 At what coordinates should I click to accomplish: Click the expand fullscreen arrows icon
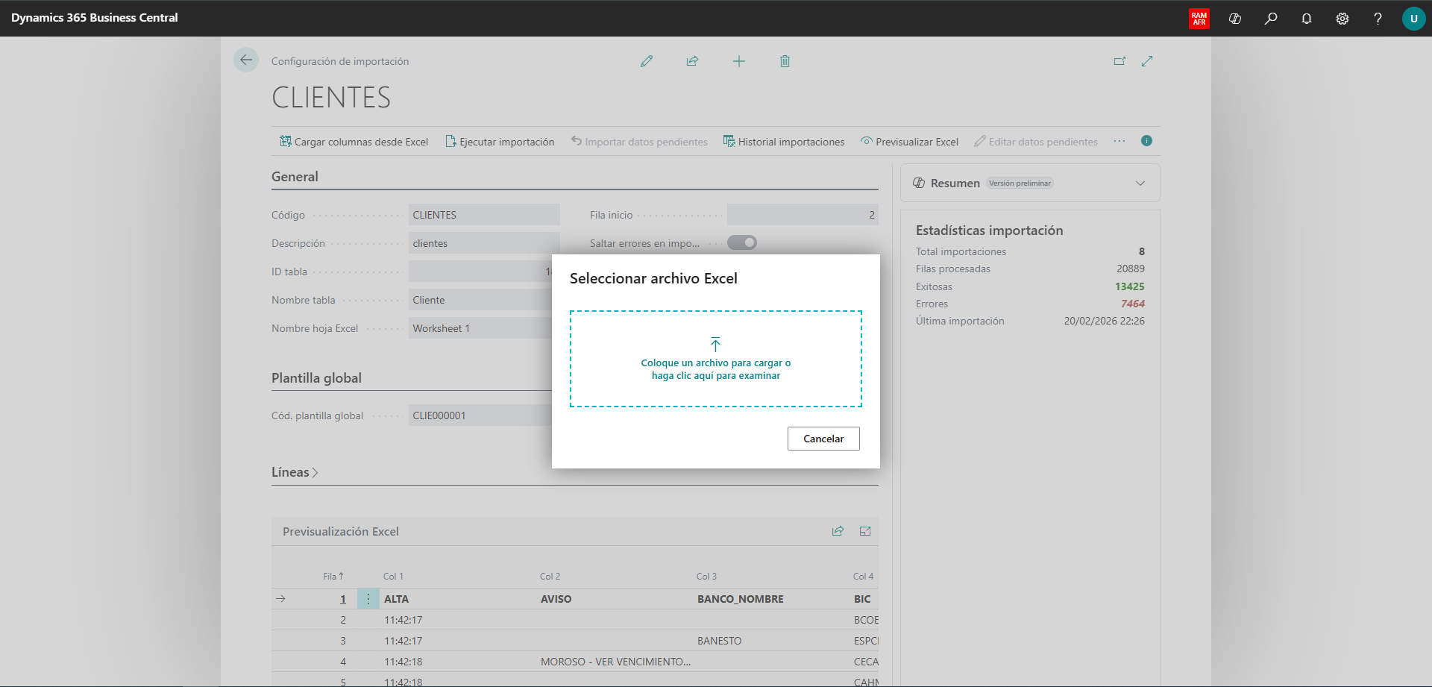tap(1147, 61)
